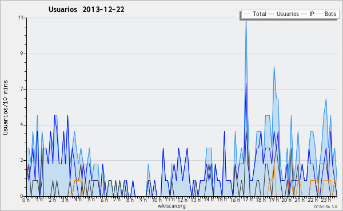Screen dimensions: 343x211
Task: Click the '16 h' x-axis label
Action: [235, 200]
